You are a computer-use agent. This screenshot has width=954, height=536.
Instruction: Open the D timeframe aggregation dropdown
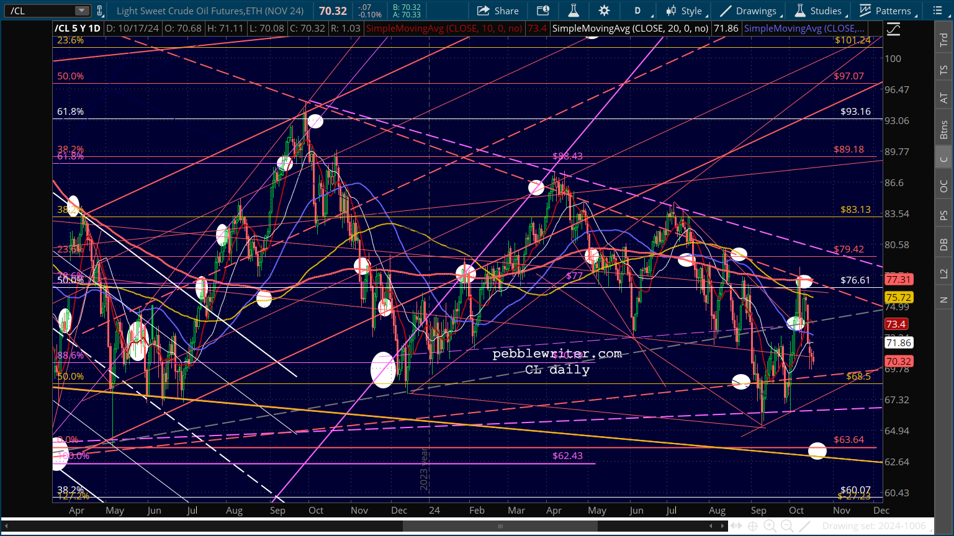point(637,11)
